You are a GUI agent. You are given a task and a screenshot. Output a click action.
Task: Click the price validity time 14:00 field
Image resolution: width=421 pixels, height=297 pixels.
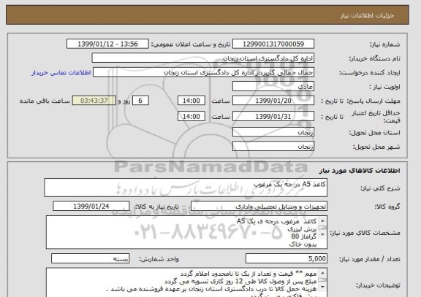(x=191, y=116)
